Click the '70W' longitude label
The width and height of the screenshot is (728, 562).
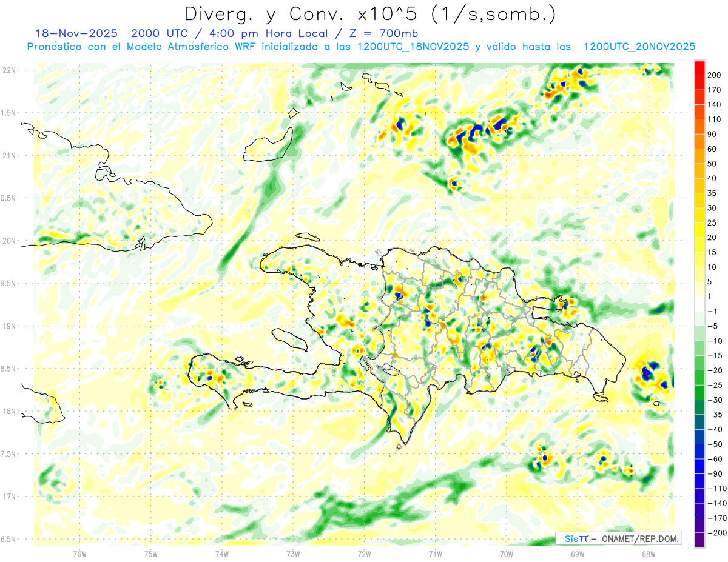pos(507,554)
